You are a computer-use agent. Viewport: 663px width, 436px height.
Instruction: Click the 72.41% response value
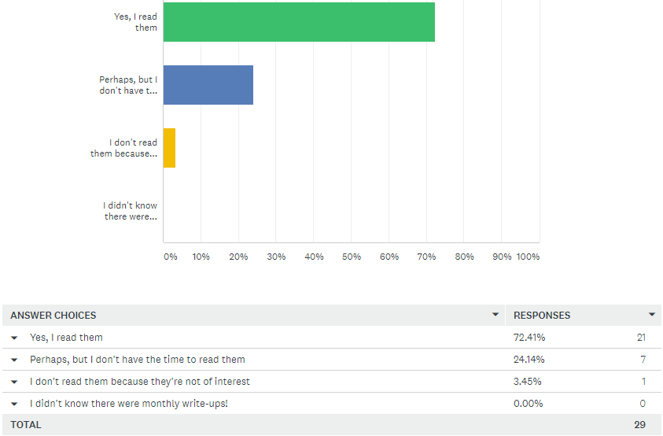[x=529, y=338]
